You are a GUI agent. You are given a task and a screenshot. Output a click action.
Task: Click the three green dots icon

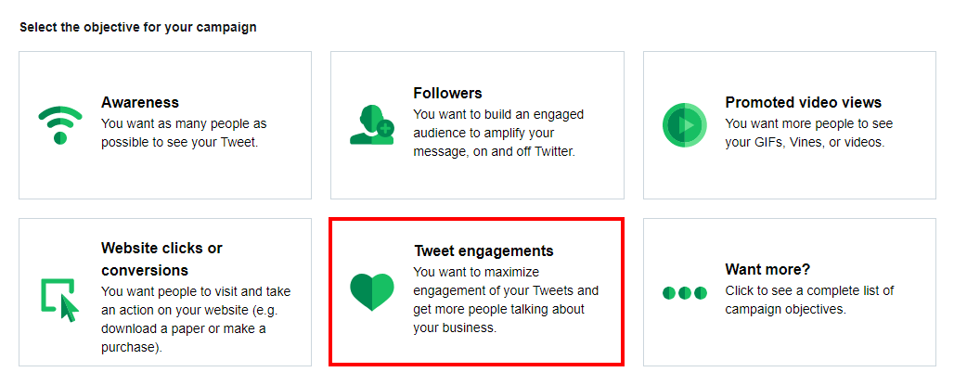point(685,292)
